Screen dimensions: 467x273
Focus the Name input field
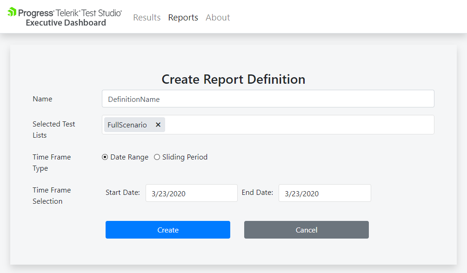click(x=268, y=99)
